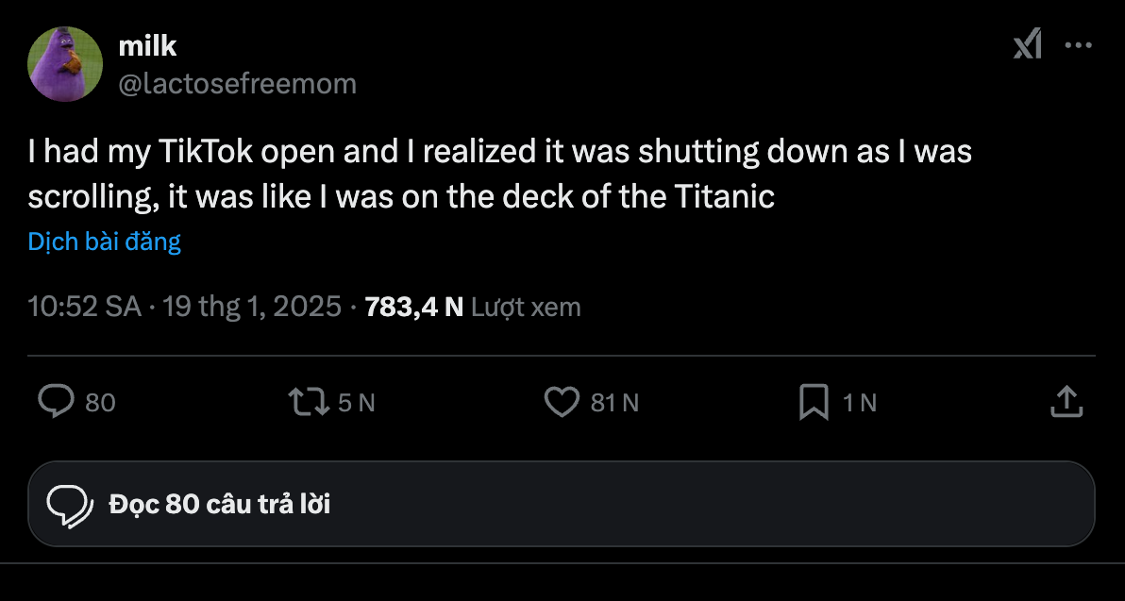Open the reply icon showing 80 comments
This screenshot has width=1125, height=601.
tap(59, 401)
